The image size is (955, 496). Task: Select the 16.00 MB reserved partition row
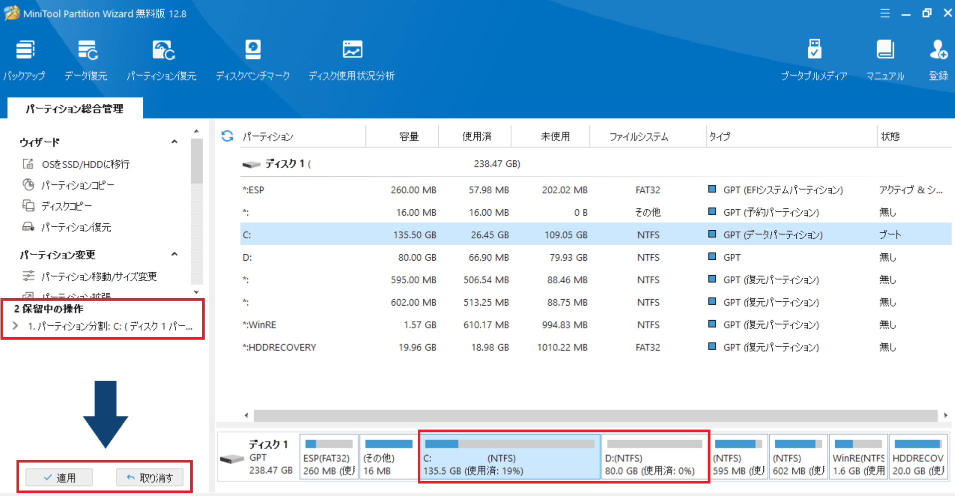(x=596, y=212)
